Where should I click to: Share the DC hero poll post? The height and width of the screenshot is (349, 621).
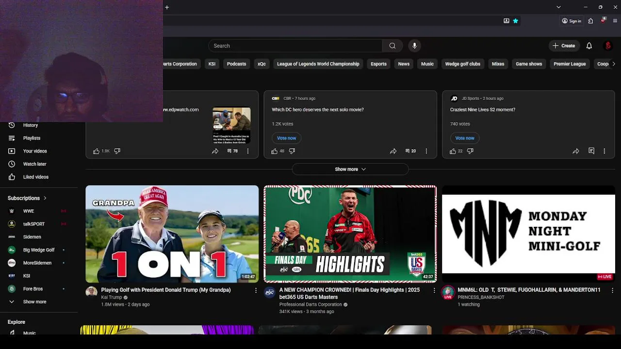tap(393, 151)
